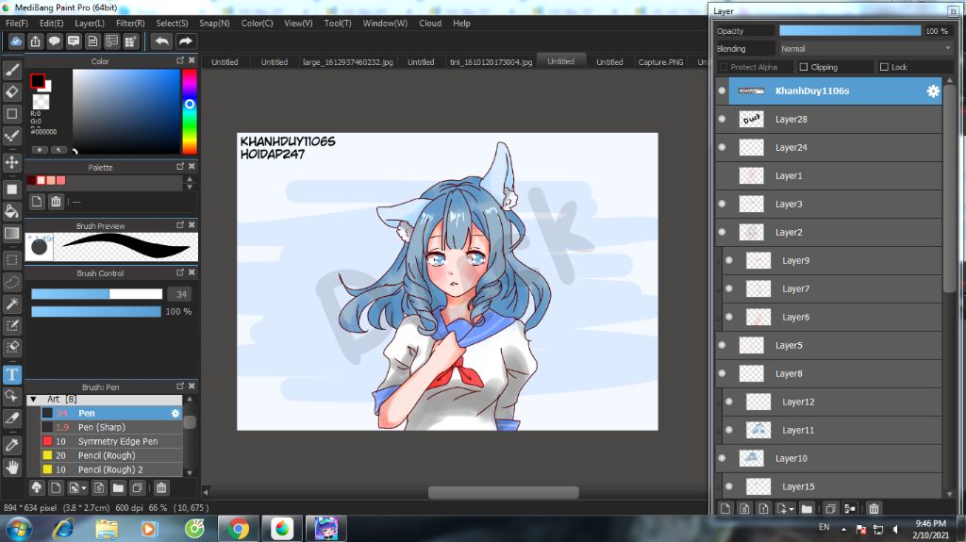
Task: Delete the brush using the Brush panel trash icon
Action: pyautogui.click(x=160, y=488)
